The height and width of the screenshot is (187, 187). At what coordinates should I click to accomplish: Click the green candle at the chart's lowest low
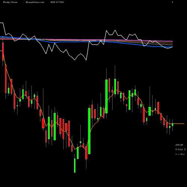click(x=75, y=166)
